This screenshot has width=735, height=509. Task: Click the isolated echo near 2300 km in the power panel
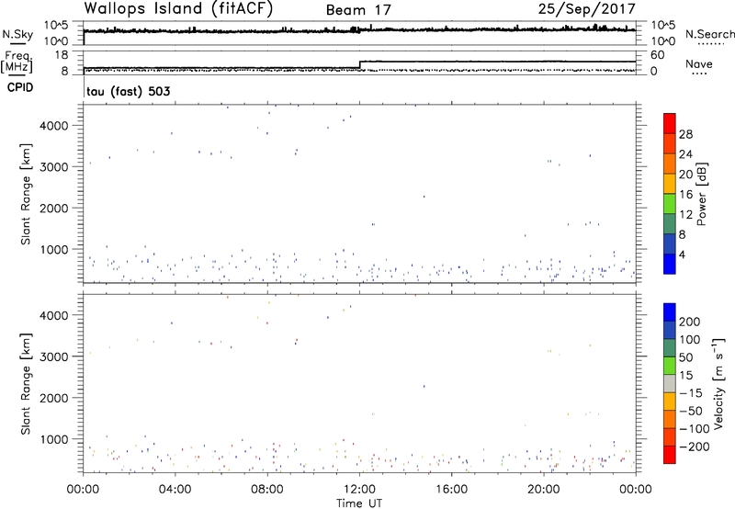pos(424,197)
